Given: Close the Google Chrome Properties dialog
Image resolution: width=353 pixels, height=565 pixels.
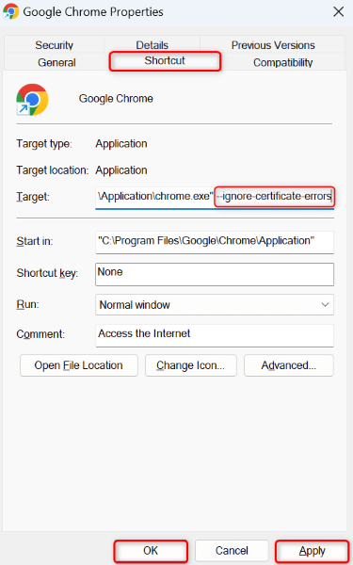Looking at the screenshot, I should 338,11.
